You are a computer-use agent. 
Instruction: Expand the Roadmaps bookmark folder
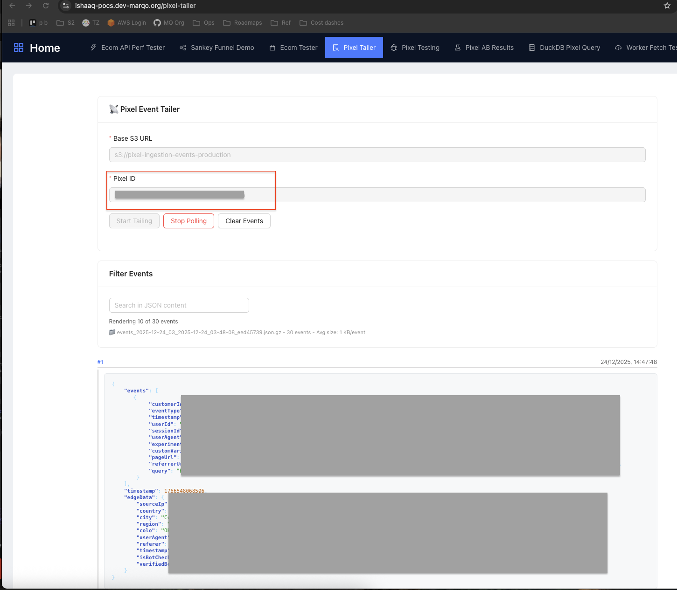pos(243,23)
